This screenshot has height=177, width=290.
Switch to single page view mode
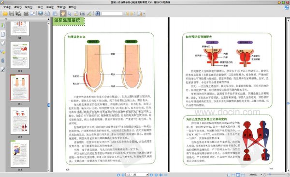pyautogui.click(x=229, y=175)
